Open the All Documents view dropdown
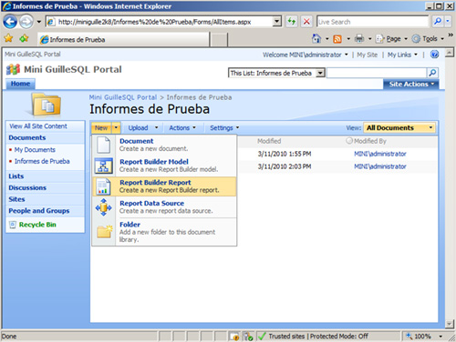 click(x=399, y=128)
